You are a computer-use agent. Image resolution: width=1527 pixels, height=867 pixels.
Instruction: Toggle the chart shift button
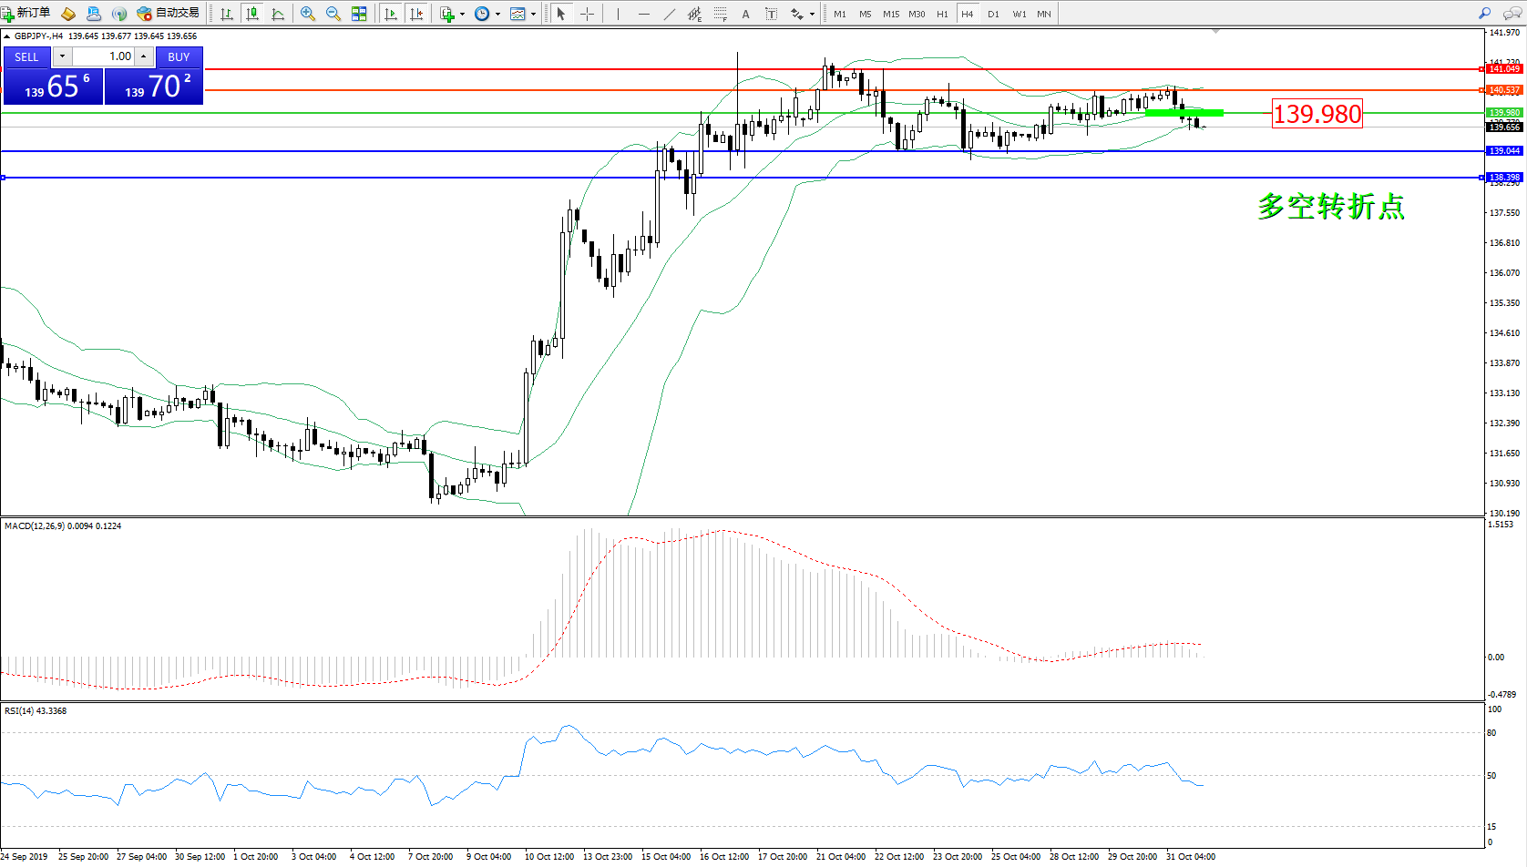click(x=416, y=14)
